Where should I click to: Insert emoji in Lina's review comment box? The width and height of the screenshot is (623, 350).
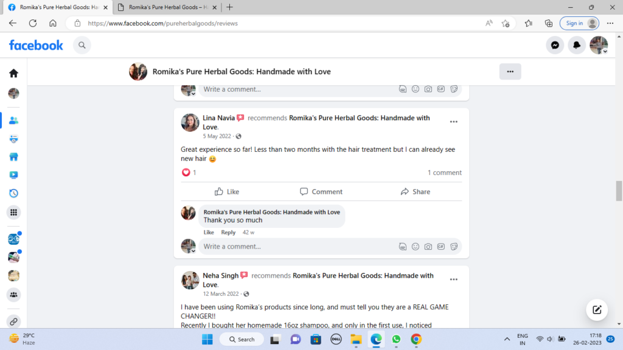415,247
